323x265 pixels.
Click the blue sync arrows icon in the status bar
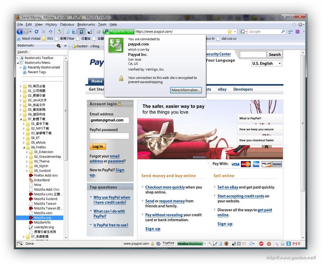251,244
